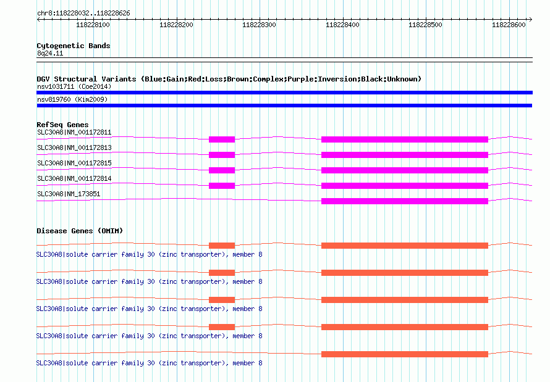Select ruler label 118228600

509,25
